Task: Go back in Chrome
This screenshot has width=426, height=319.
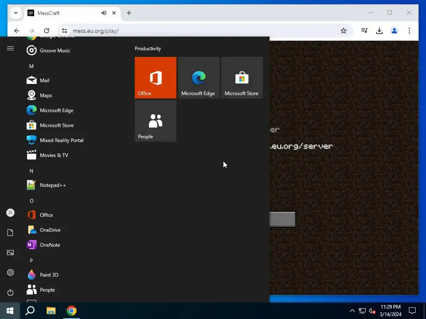Action: (17, 31)
